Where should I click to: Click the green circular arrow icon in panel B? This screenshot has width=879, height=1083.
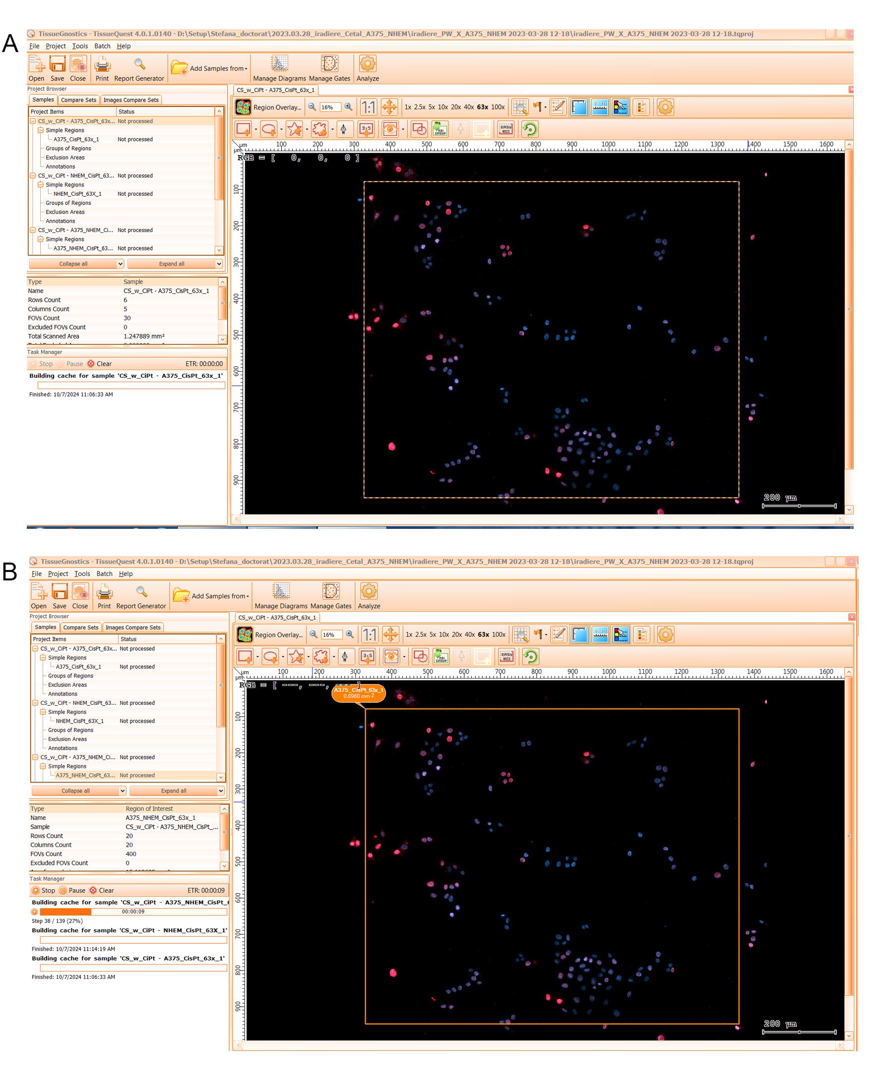tap(531, 657)
